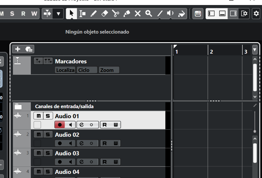Open the Zoom dropdown on Marcadores
Screen dimensions: 262x178
(109, 70)
